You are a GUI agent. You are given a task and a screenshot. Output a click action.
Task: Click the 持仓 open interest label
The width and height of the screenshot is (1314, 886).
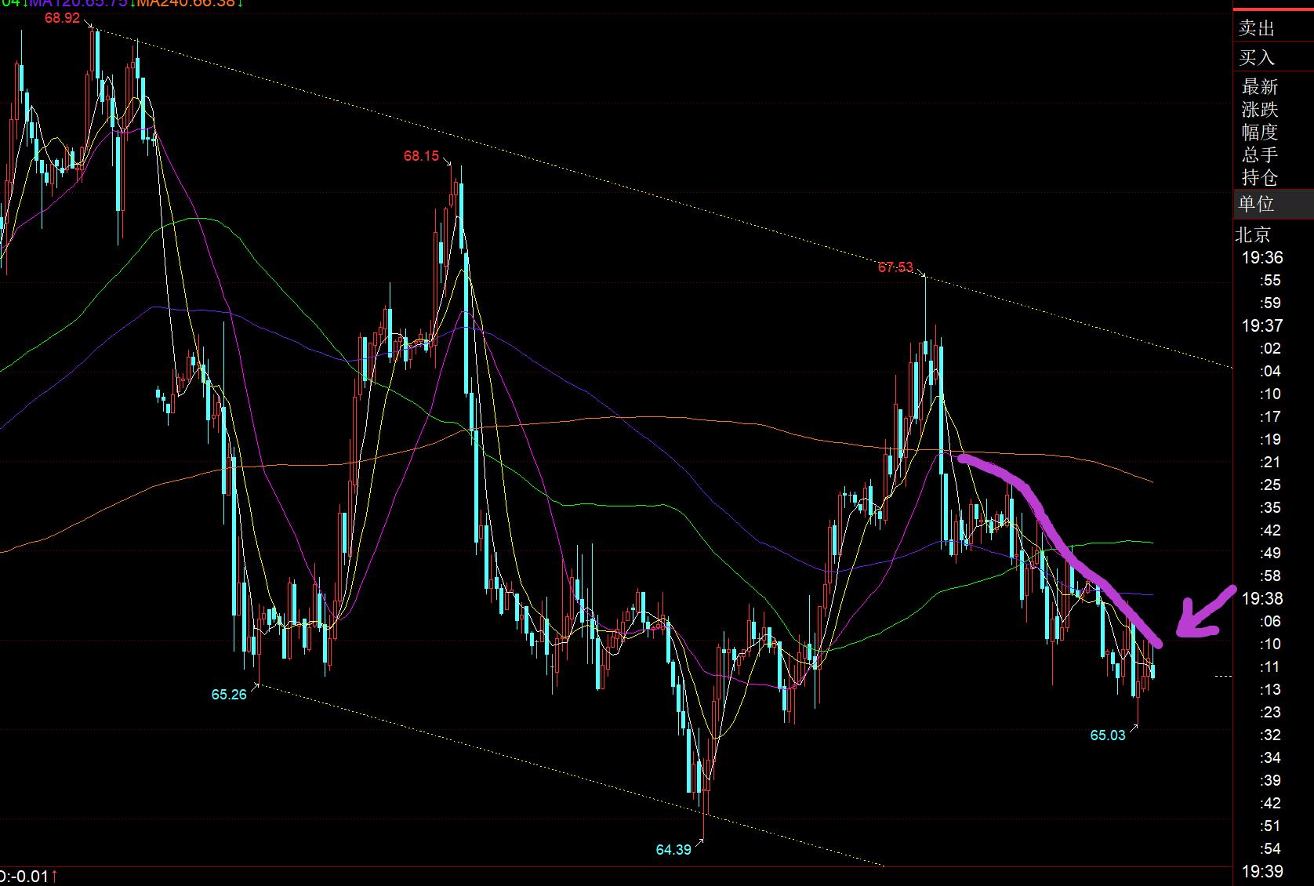point(1259,178)
